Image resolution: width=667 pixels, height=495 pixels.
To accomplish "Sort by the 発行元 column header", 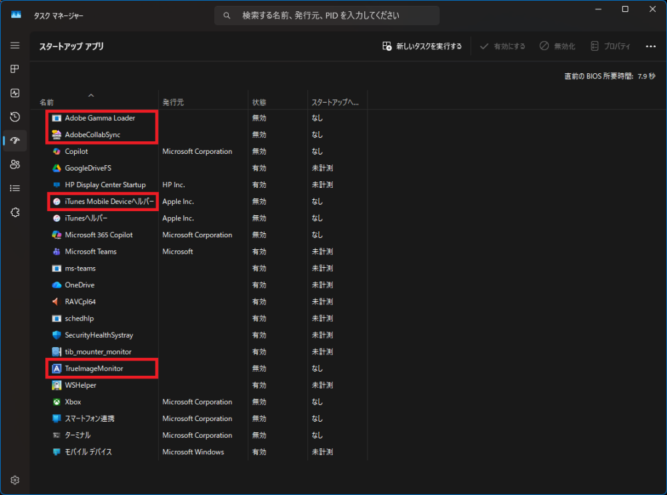I will (173, 103).
